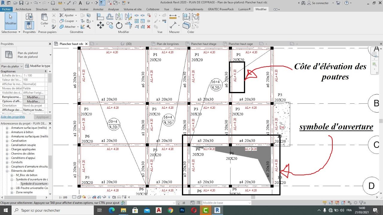Viewport: 383px width, 215px height.
Task: Toggle Detail level icon in view control bar
Action: tap(74, 197)
